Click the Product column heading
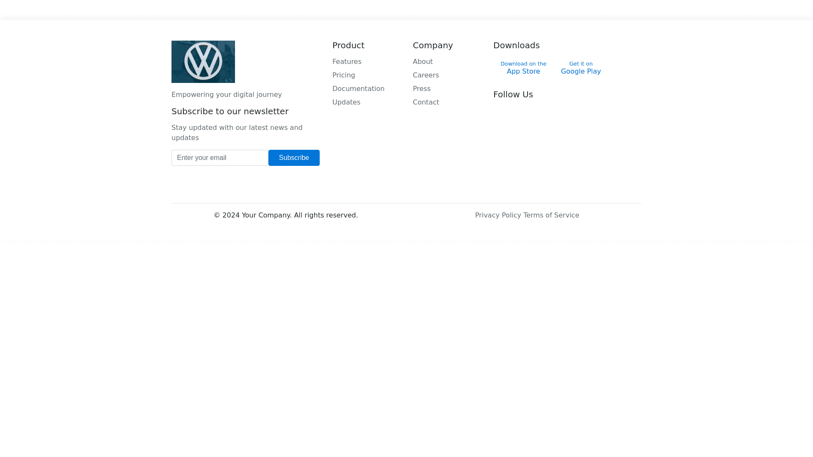 348,45
